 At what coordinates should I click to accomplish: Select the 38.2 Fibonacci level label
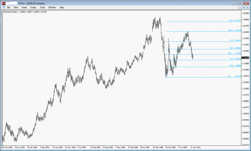tap(235, 48)
